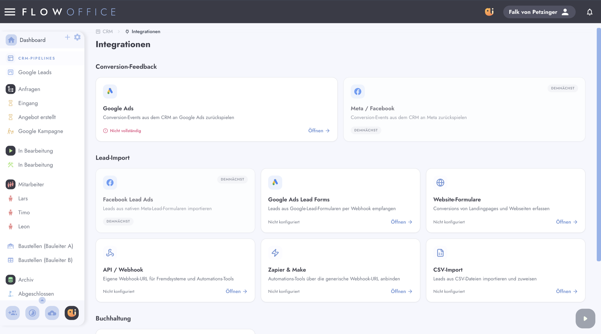Screen dimensions: 601x334
Task: Open Website-Formulare integration
Action: pos(567,222)
